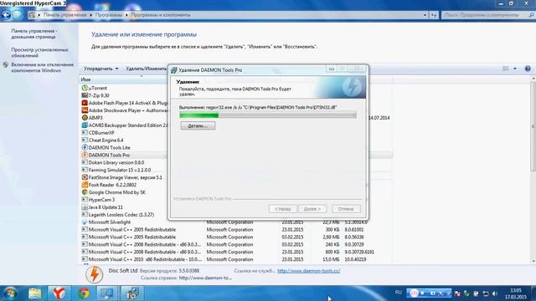Select the 7-Zip 9.30 program icon
Viewport: 536px width, 301px height.
coord(85,95)
